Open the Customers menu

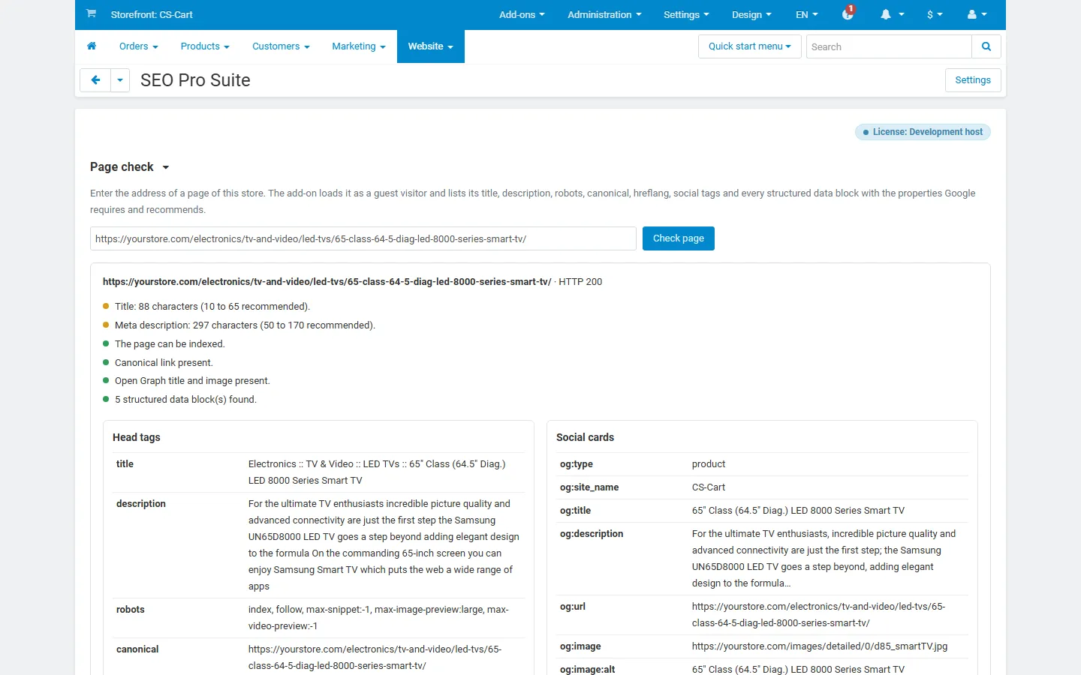(x=281, y=46)
